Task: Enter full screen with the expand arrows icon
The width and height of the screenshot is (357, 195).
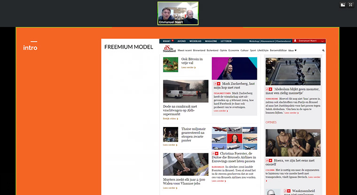Action: tap(350, 5)
